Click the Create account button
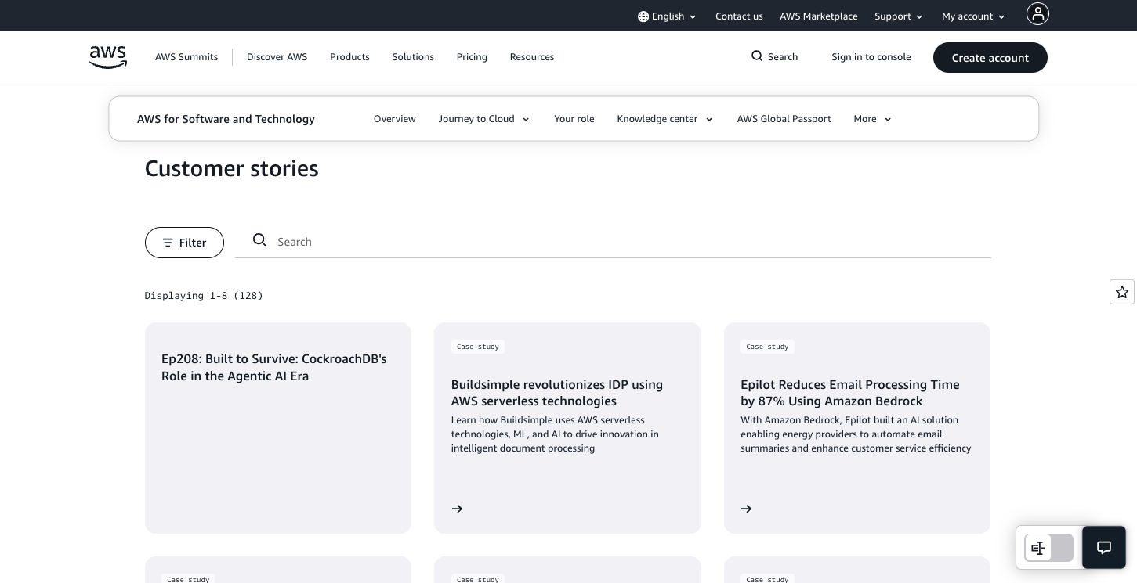1137x583 pixels. [990, 58]
